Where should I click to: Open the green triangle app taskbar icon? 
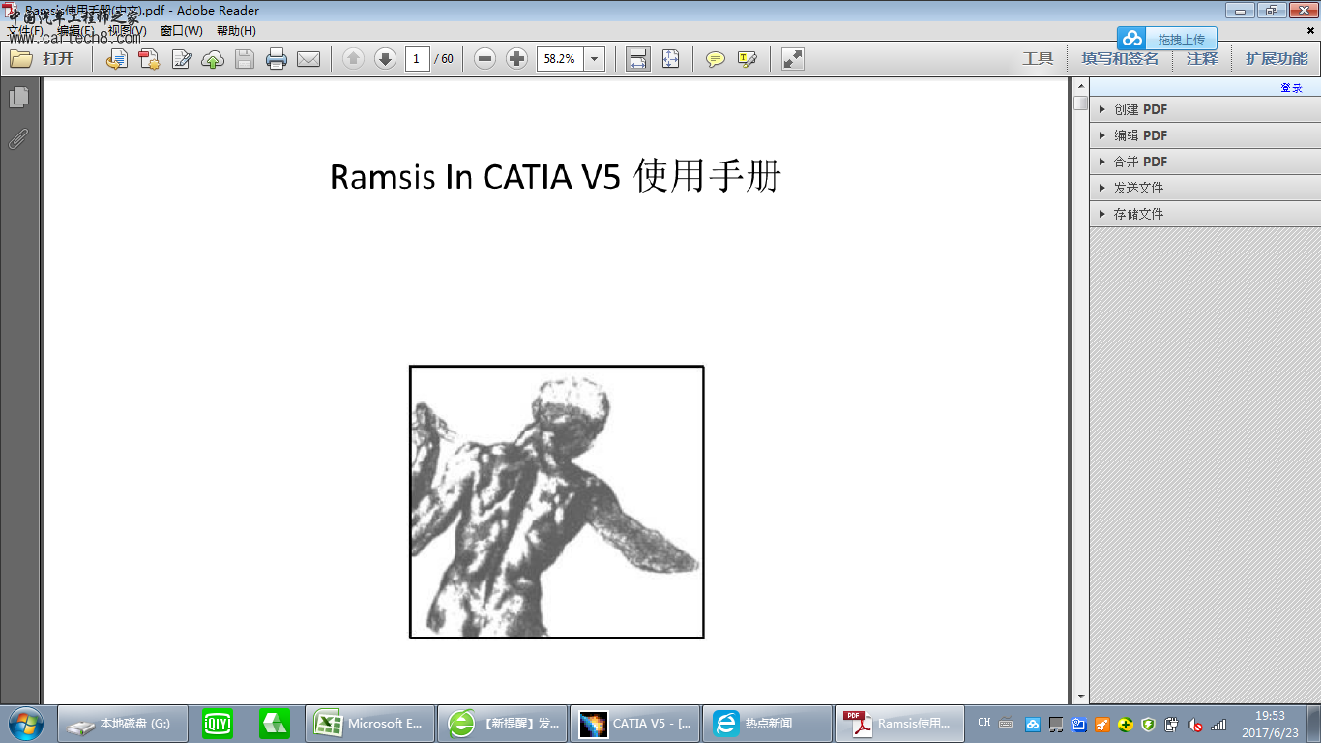275,723
